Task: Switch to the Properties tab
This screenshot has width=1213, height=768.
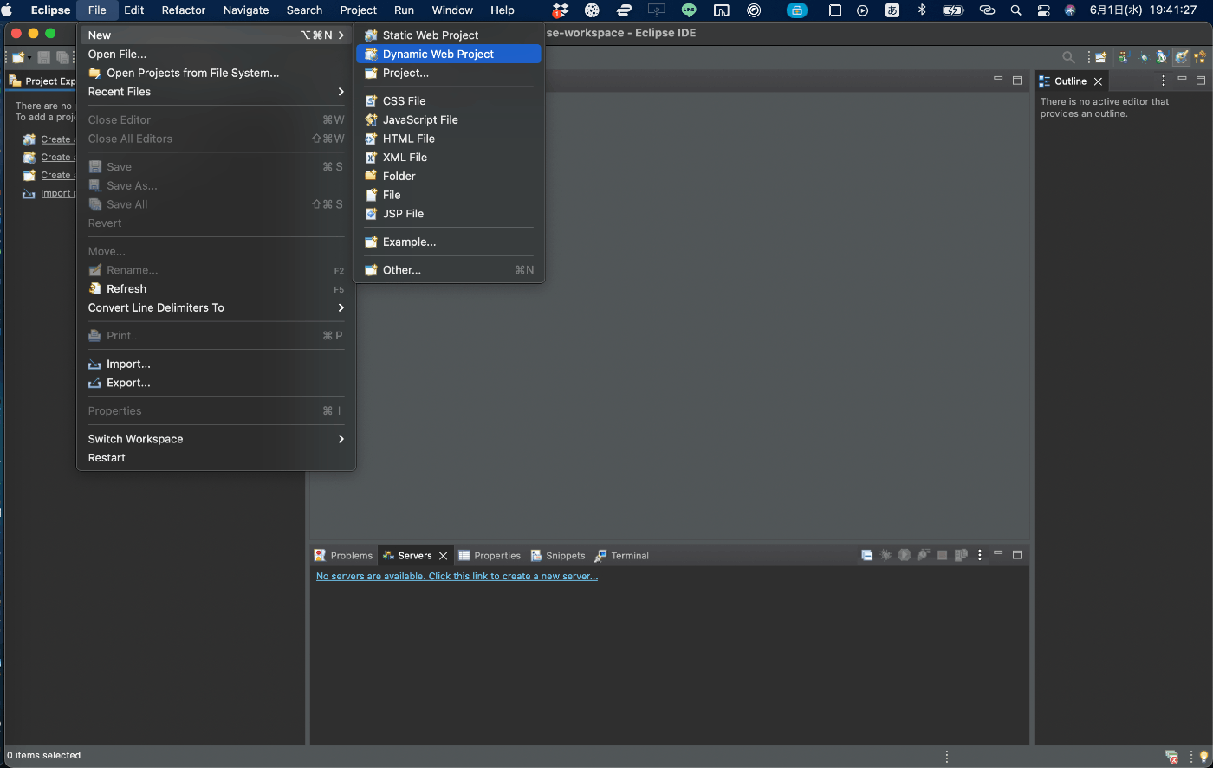Action: (x=490, y=556)
